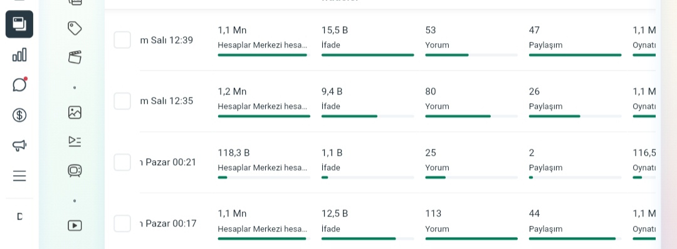Select the video play button icon

(75, 225)
